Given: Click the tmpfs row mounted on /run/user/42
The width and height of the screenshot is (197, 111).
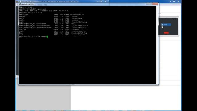Looking at the screenshot, I should tap(52, 31).
